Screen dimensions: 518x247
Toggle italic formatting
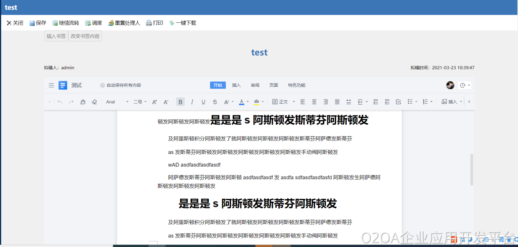click(192, 102)
